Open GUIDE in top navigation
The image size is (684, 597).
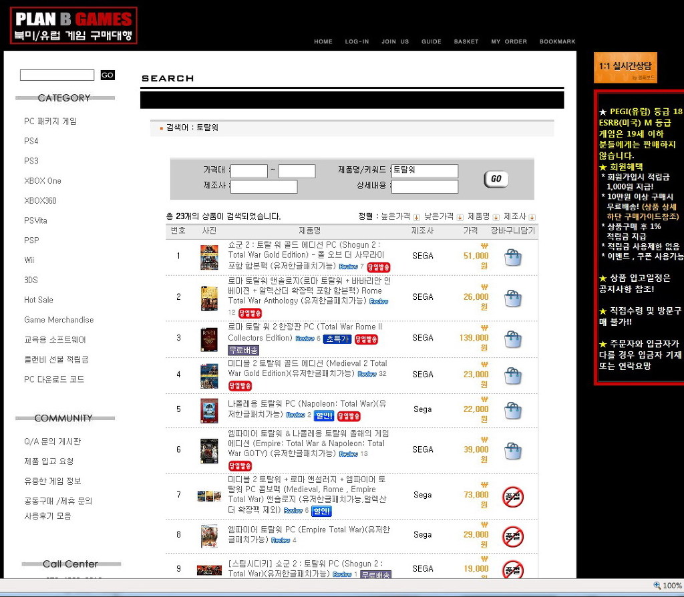pos(432,41)
